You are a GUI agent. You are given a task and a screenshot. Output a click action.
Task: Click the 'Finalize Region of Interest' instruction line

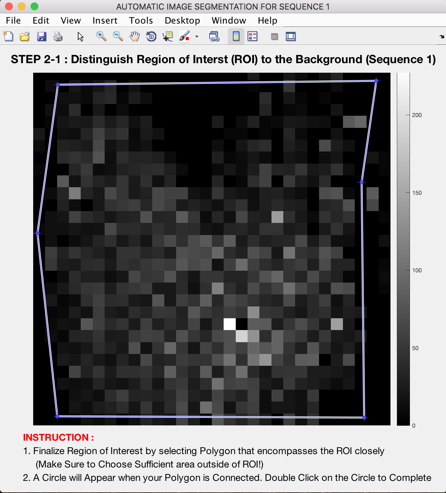tap(204, 451)
